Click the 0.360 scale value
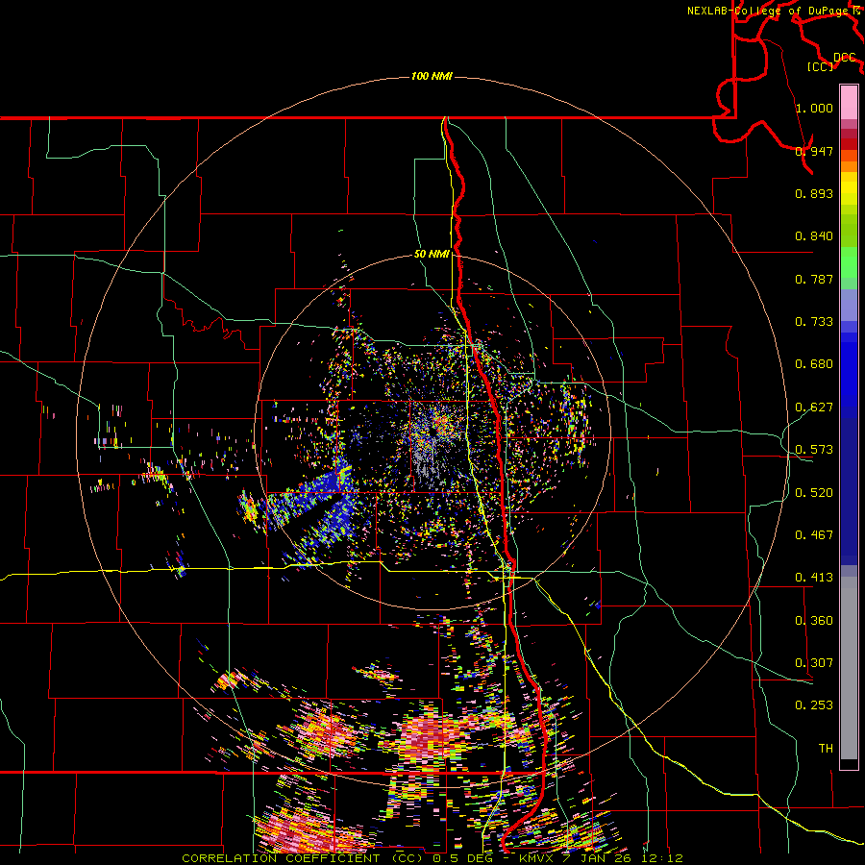The image size is (865, 865). click(x=814, y=621)
